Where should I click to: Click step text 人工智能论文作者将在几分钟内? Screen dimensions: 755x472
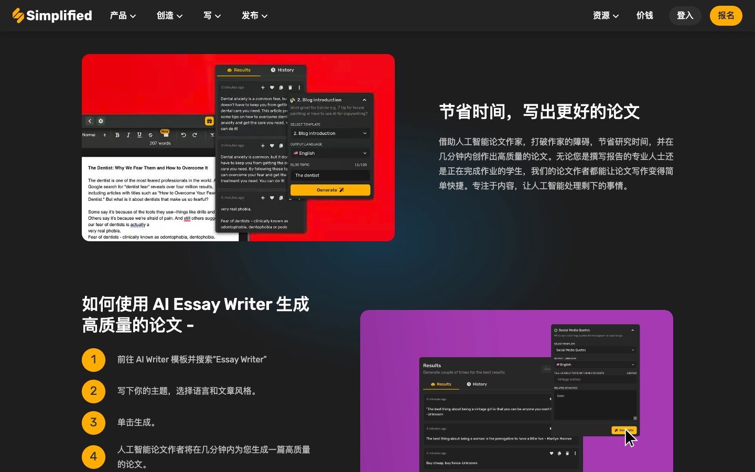[x=214, y=457]
